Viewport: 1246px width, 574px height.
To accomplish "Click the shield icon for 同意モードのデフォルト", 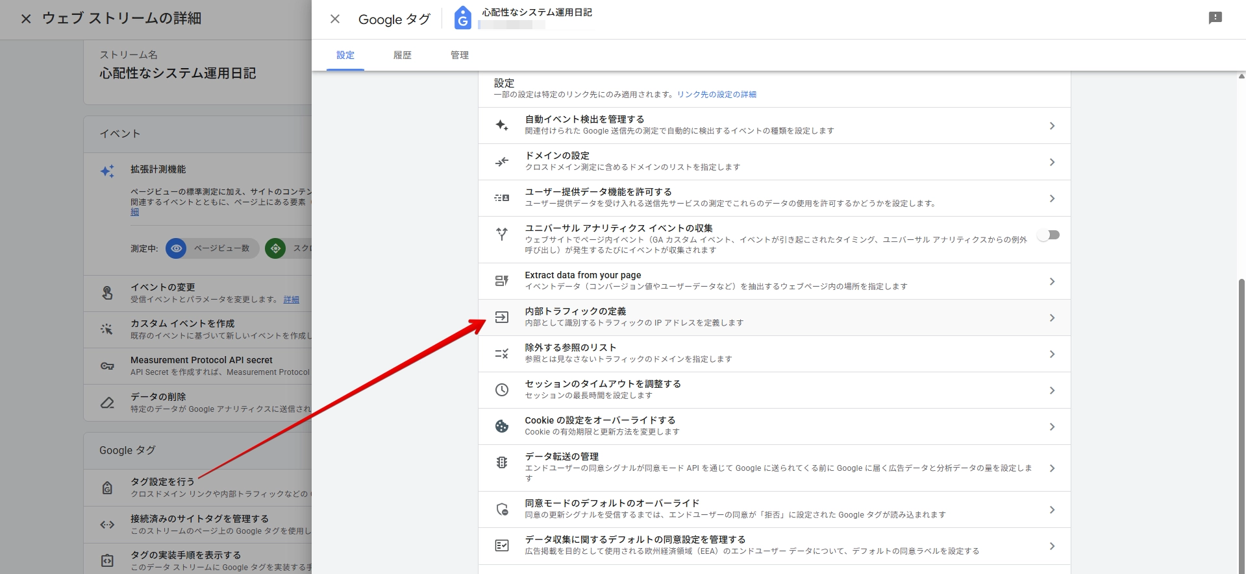I will click(x=502, y=509).
